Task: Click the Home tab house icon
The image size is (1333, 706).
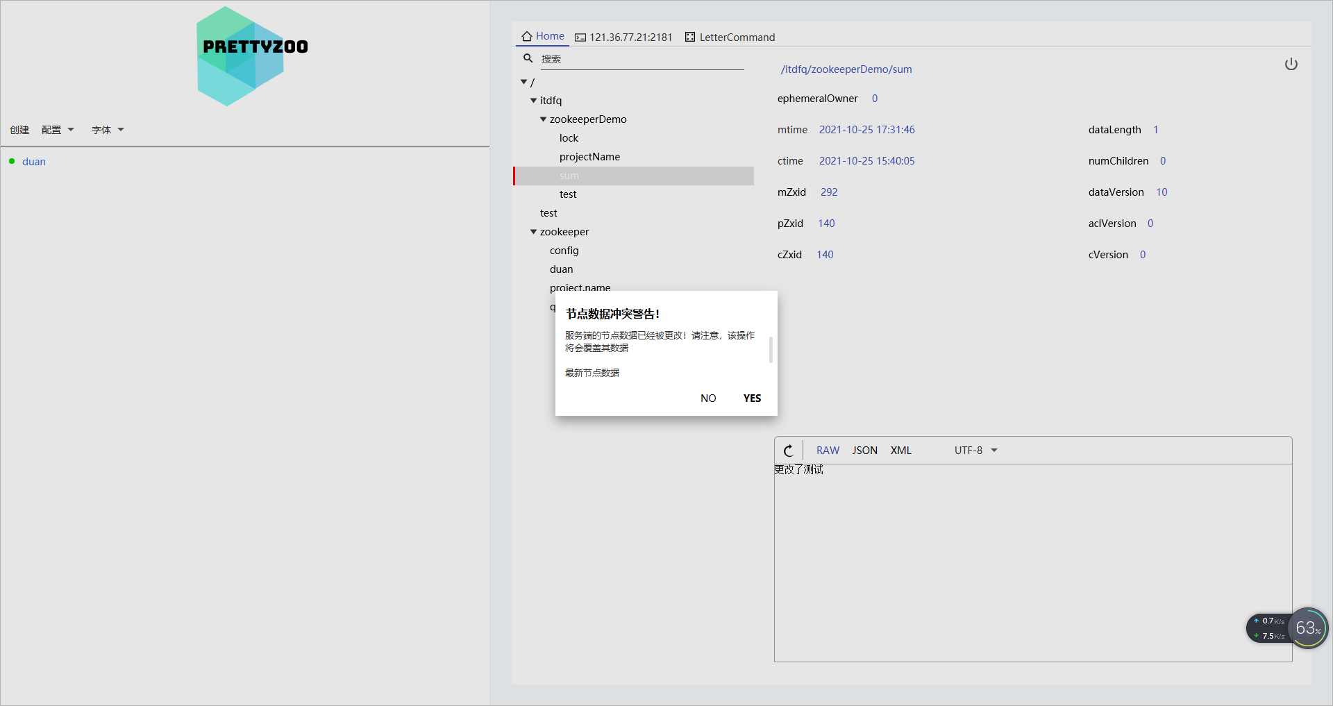Action: pyautogui.click(x=527, y=36)
